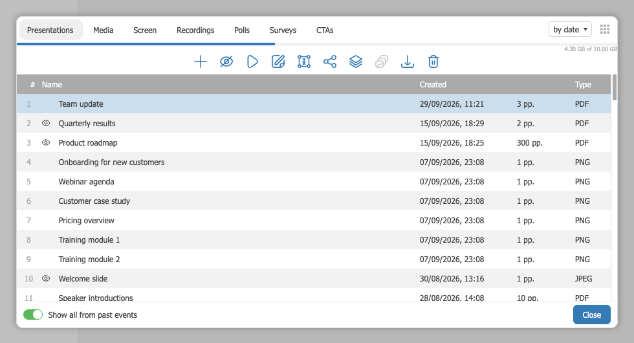This screenshot has height=343, width=634.
Task: Click the trash bin delete icon
Action: tap(433, 62)
